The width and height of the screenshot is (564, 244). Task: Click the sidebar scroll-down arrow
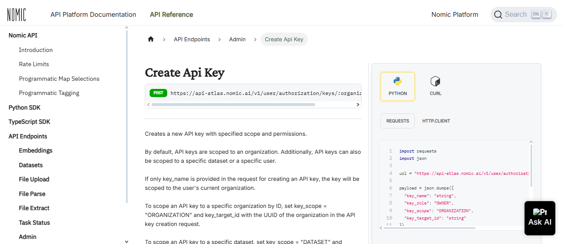tap(126, 241)
